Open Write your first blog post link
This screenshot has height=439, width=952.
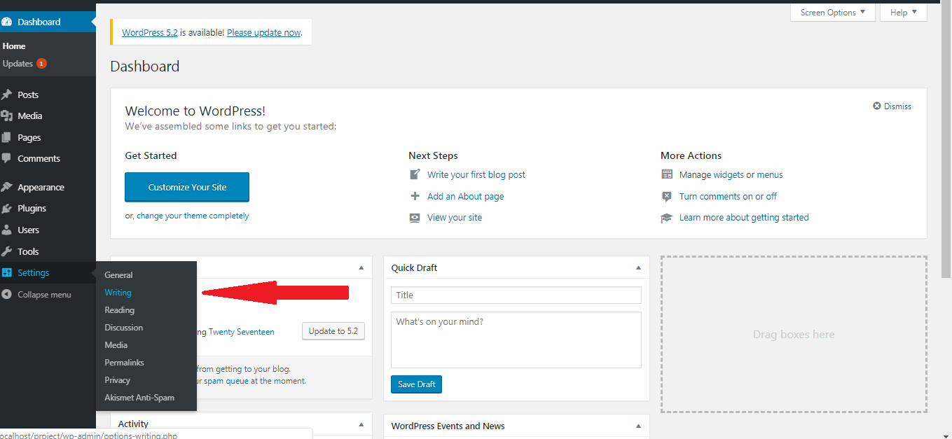coord(476,174)
